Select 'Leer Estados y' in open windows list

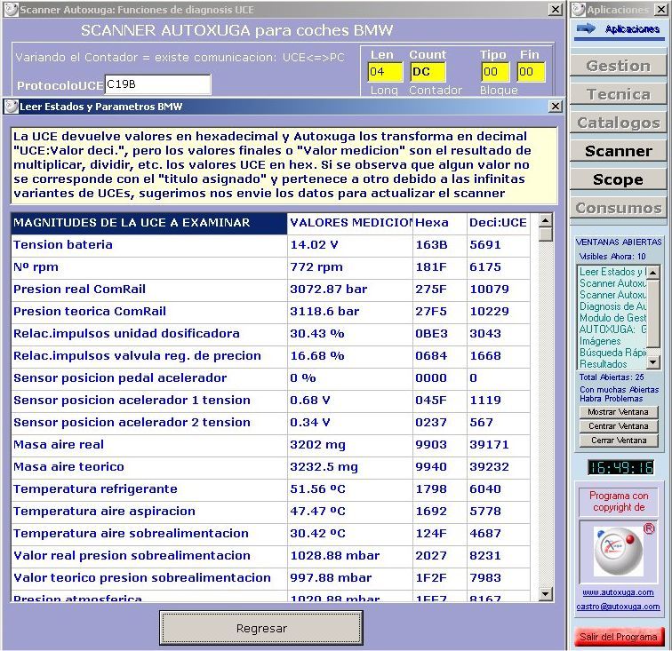(x=612, y=272)
